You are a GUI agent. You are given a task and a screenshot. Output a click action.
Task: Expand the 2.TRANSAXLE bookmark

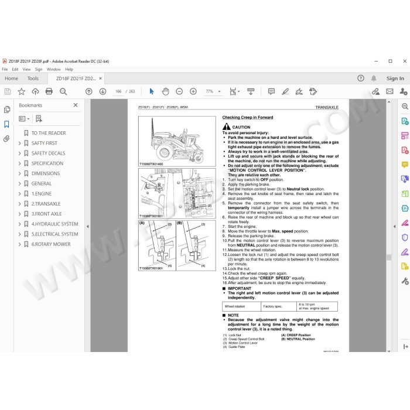(x=19, y=204)
